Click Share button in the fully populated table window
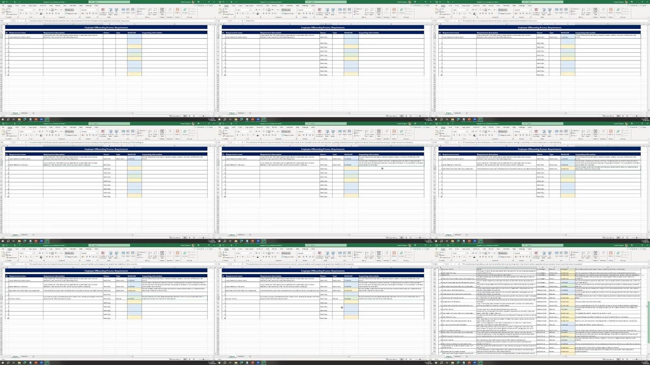Image resolution: width=650 pixels, height=365 pixels. tap(644, 249)
